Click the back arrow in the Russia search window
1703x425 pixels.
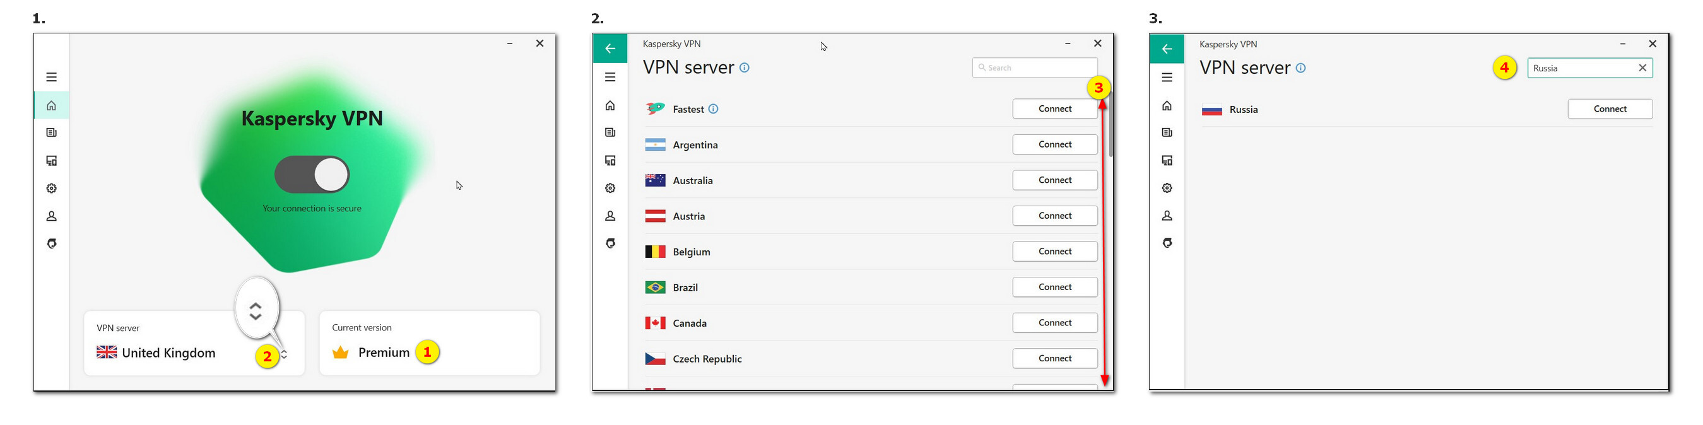1167,49
